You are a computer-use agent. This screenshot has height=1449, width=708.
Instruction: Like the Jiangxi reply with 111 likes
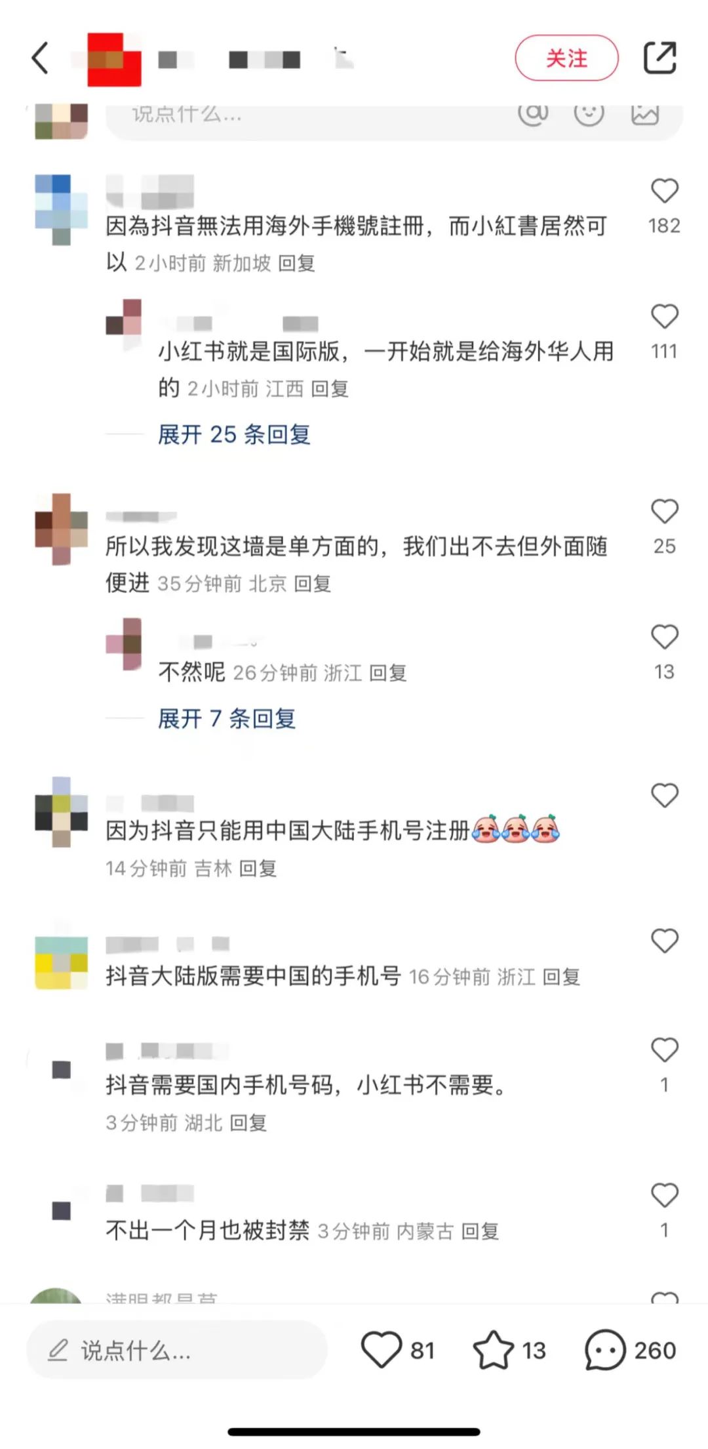(x=664, y=317)
